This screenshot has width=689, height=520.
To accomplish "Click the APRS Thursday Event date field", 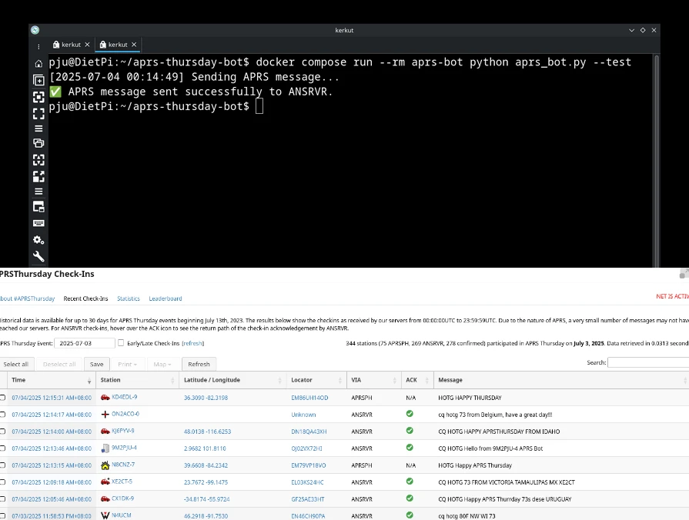I will coord(85,343).
